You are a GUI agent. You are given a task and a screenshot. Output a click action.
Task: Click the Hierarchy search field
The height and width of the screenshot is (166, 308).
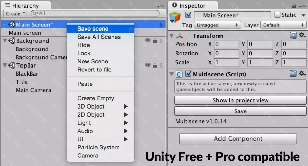[95, 13]
